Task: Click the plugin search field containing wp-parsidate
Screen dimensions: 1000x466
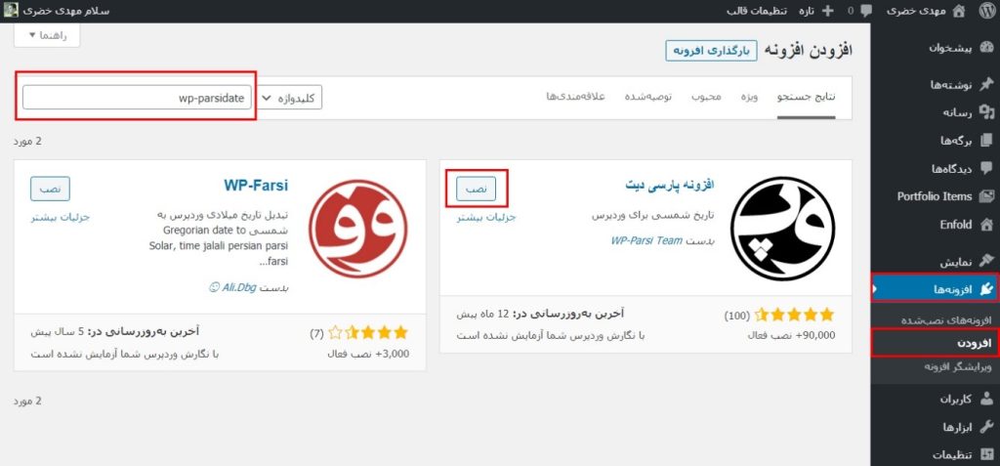Action: coord(137,98)
